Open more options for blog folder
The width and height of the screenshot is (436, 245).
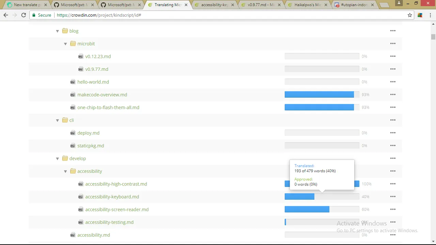(x=393, y=31)
